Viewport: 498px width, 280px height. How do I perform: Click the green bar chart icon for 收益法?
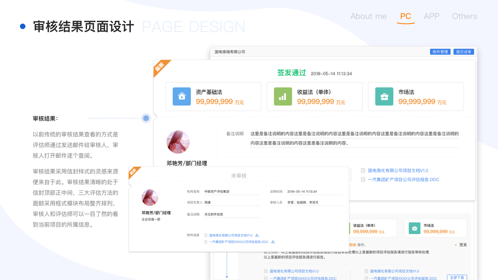click(x=283, y=96)
